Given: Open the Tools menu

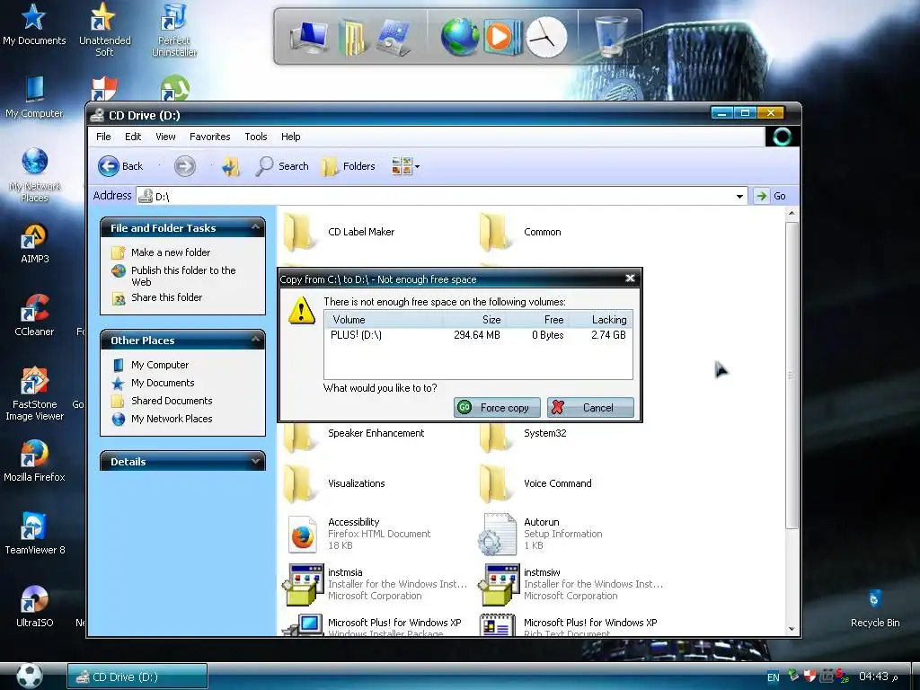Looking at the screenshot, I should (256, 137).
